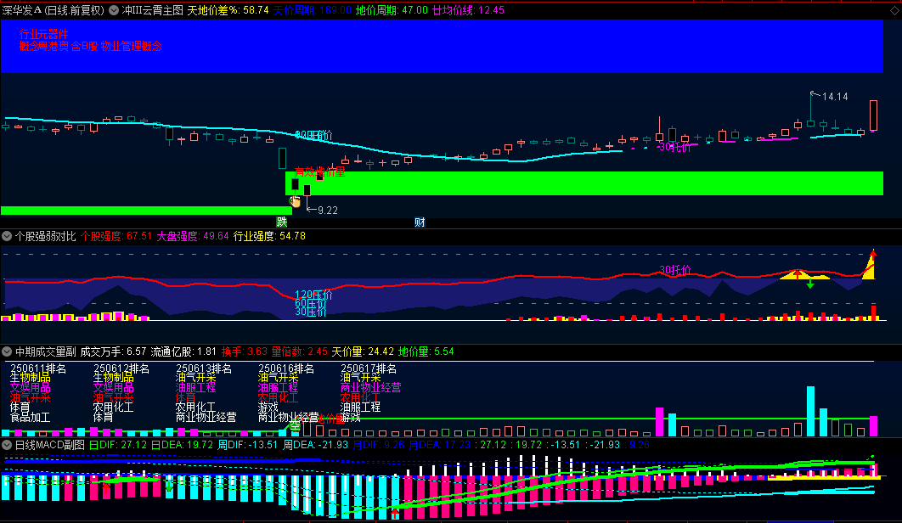Select the 冲III云霄主图 indicator name
This screenshot has width=902, height=523.
[x=153, y=10]
